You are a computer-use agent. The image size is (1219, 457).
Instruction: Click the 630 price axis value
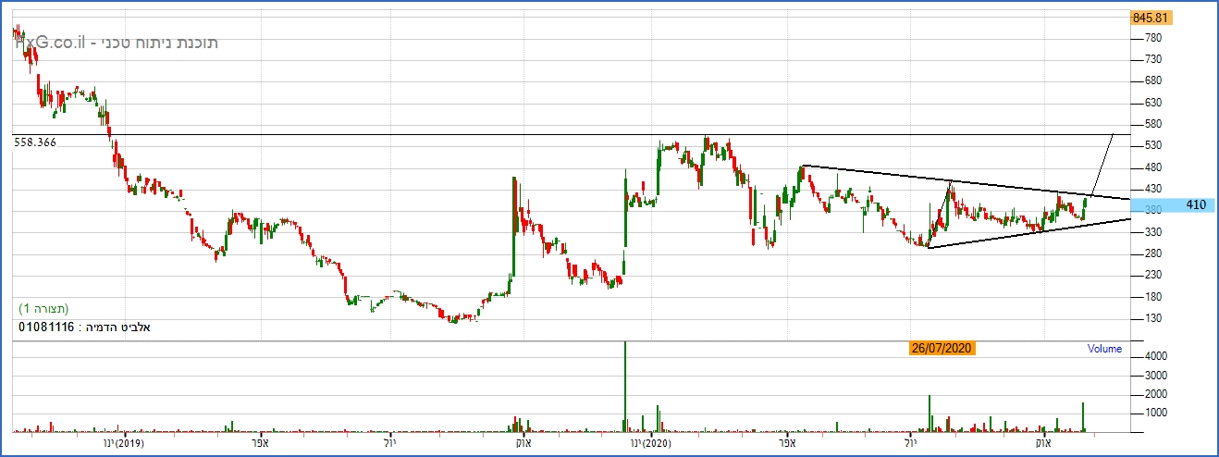(1152, 103)
